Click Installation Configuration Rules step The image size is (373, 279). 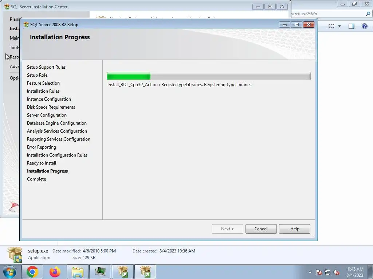coord(57,155)
